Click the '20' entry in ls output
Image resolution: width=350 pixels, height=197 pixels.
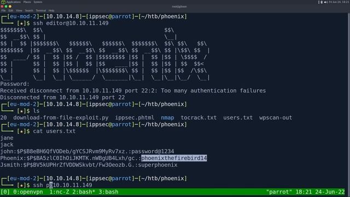[3, 118]
